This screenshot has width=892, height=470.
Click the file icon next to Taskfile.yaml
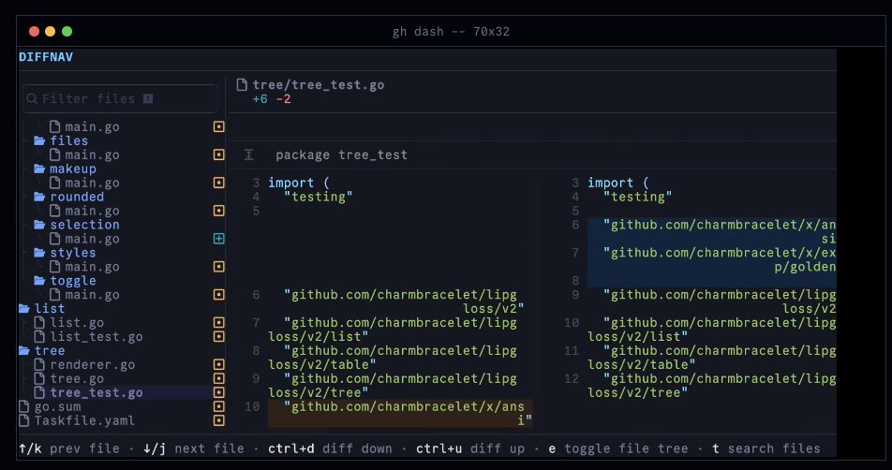pyautogui.click(x=24, y=420)
